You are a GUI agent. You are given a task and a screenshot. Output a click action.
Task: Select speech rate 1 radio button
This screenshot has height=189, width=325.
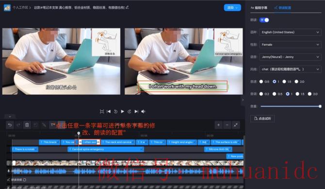pos(275,82)
